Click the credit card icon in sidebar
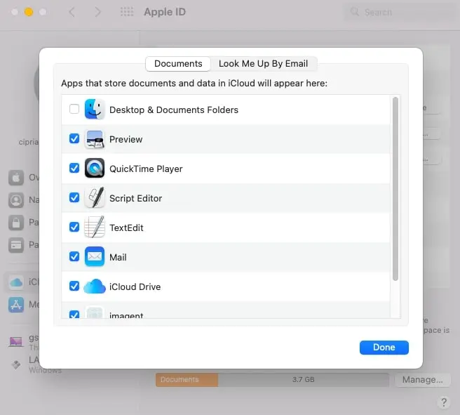The image size is (460, 415). [16, 244]
